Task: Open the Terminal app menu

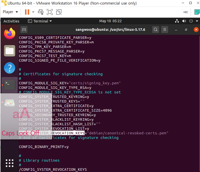Action: tap(40, 21)
